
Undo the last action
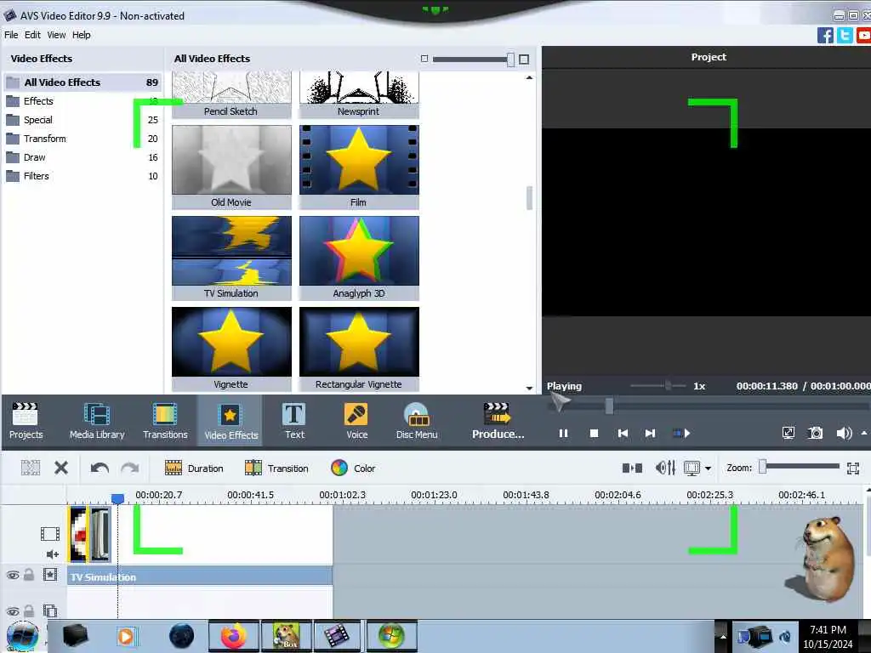click(x=100, y=468)
